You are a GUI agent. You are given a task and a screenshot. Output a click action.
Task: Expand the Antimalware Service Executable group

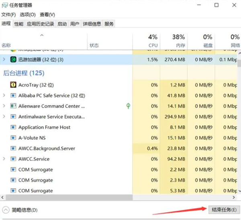[4, 116]
